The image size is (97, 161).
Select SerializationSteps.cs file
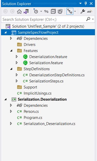click(46, 81)
